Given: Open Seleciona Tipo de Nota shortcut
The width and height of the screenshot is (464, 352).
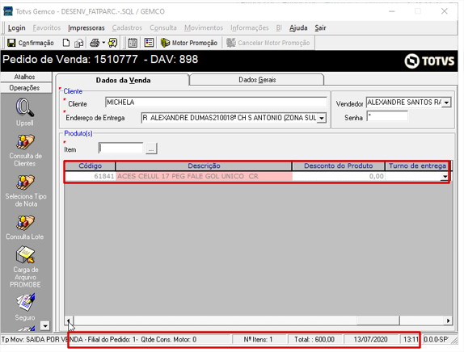Looking at the screenshot, I should click(26, 191).
